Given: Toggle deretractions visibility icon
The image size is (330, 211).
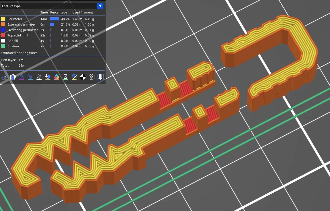Looking at the screenshot, I should pos(30,77).
